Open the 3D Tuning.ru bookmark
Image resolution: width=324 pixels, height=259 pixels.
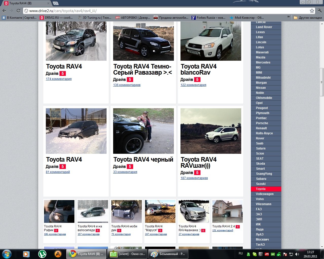coord(94,18)
